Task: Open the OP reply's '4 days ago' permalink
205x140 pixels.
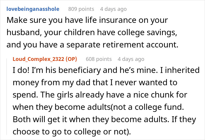Action: tap(131, 59)
